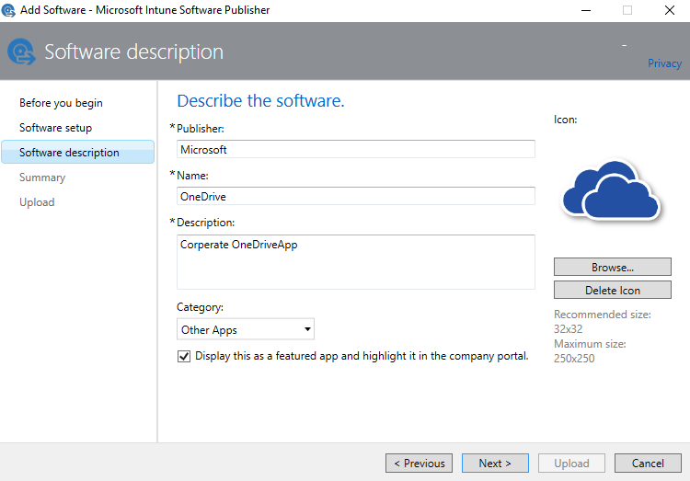Open the Privacy link
This screenshot has width=690, height=481.
point(664,63)
